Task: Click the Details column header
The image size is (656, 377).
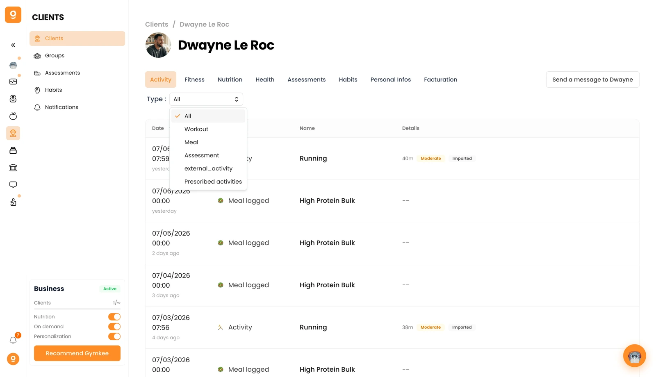Action: pyautogui.click(x=411, y=128)
